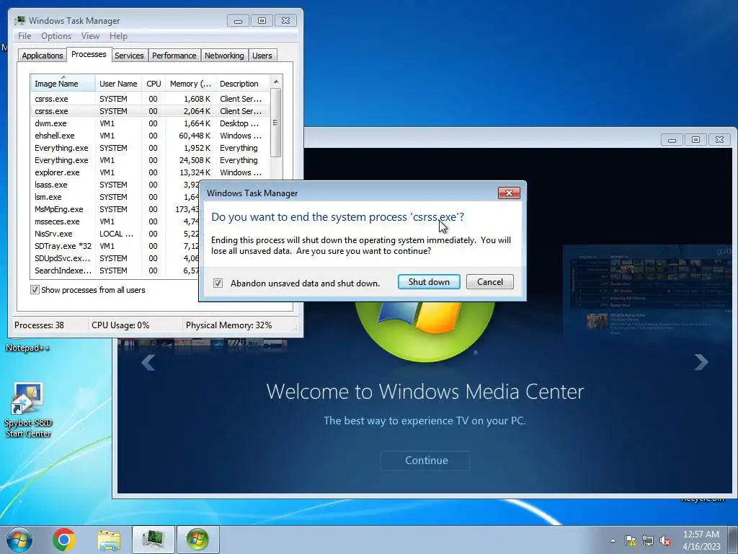Image resolution: width=738 pixels, height=554 pixels.
Task: Open the taskbar clock and date
Action: (x=701, y=540)
